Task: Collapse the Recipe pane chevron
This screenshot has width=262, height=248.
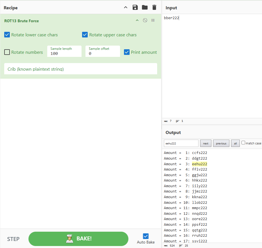Action: (x=126, y=7)
